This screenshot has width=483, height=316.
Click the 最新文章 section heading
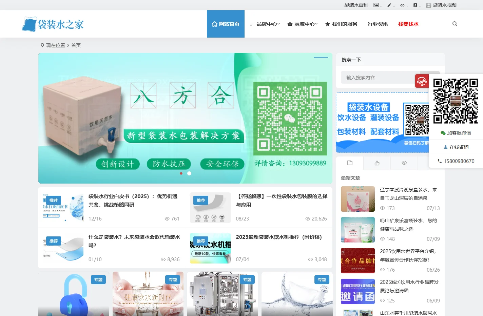350,178
